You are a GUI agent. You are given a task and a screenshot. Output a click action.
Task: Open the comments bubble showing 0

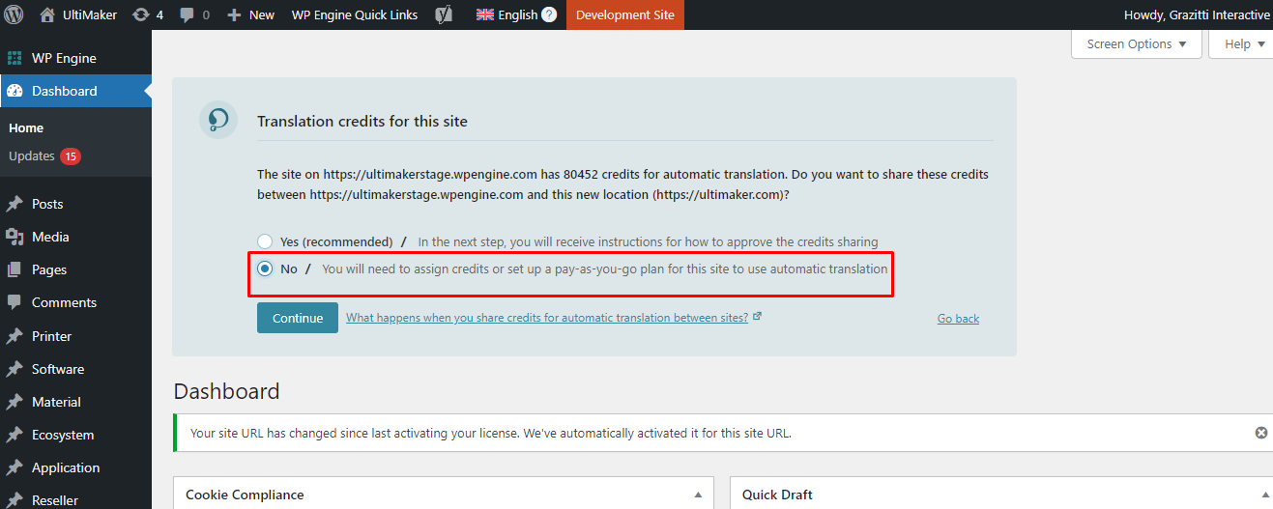pos(194,14)
